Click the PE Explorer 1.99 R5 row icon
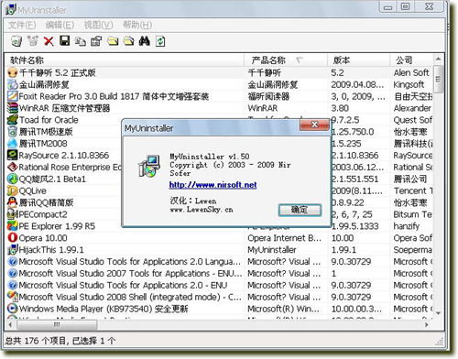 click(13, 226)
